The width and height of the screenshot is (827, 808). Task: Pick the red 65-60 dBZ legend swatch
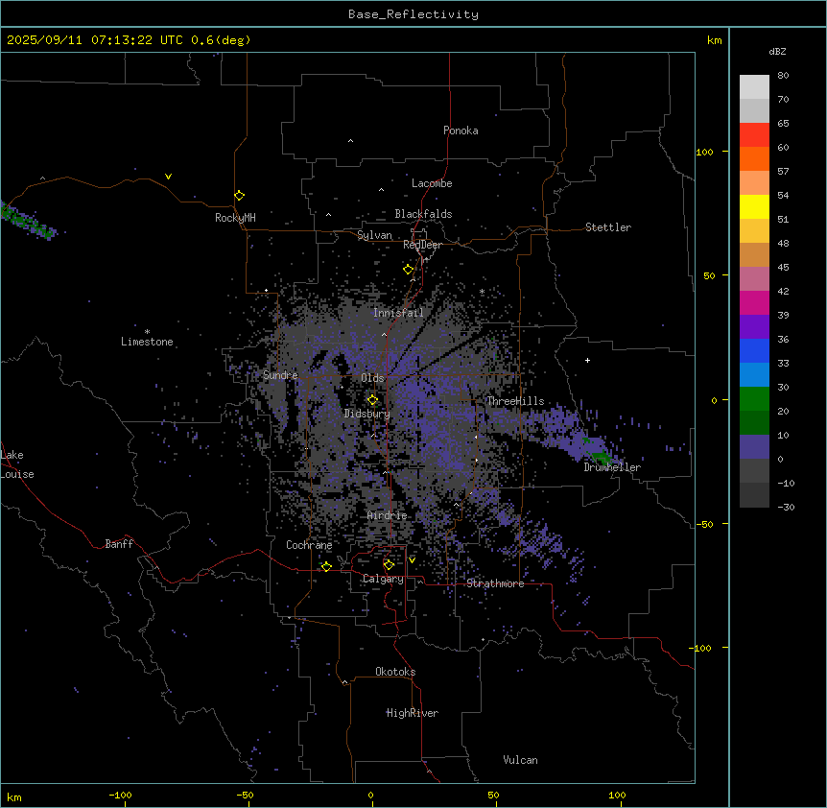(x=754, y=135)
